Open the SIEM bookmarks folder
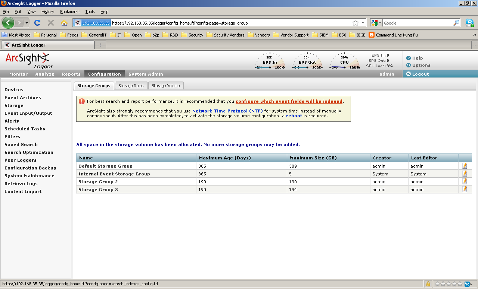This screenshot has height=289, width=478. pyautogui.click(x=320, y=35)
